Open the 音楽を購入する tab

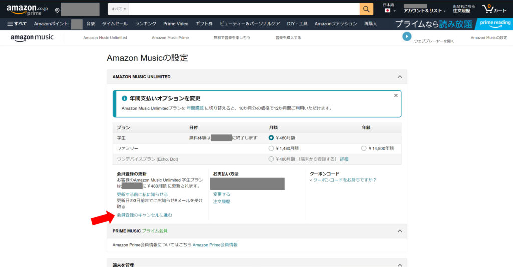click(x=288, y=38)
